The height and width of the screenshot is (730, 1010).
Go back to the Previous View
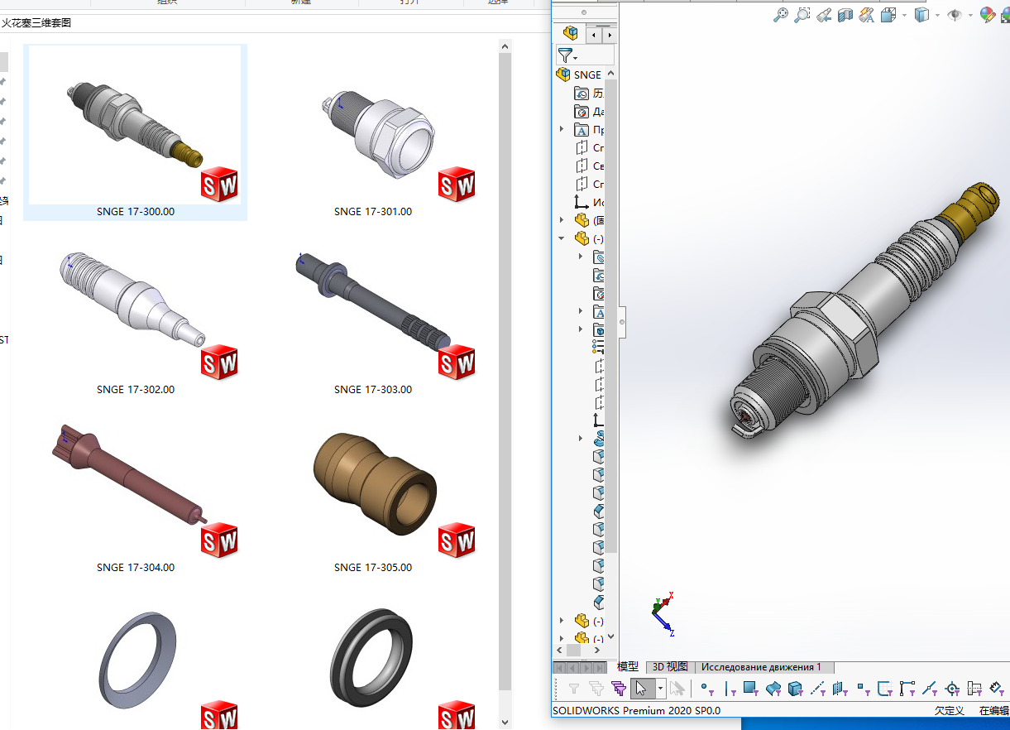pyautogui.click(x=824, y=15)
